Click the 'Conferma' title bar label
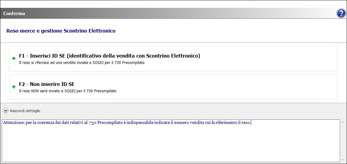The height and width of the screenshot is (164, 347). click(x=14, y=14)
